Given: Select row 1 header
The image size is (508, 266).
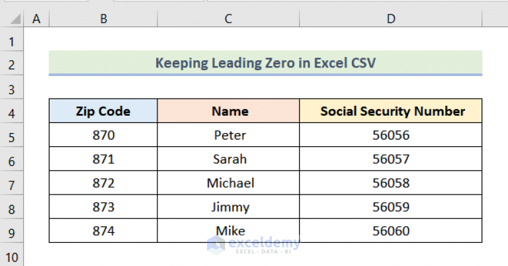Looking at the screenshot, I should coord(12,39).
